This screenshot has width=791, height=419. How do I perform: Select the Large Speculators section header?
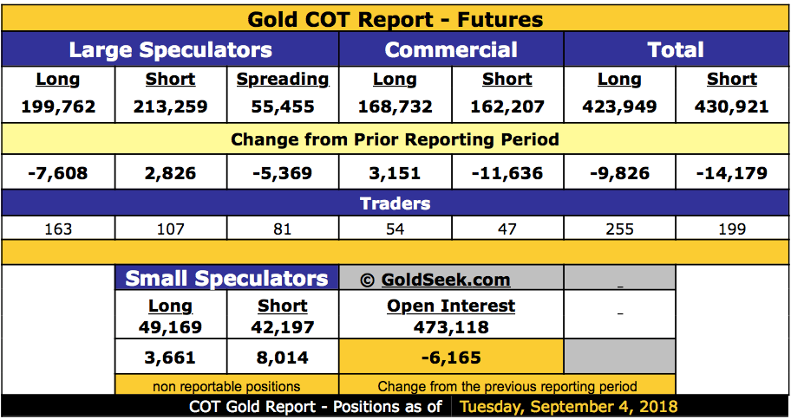(170, 50)
